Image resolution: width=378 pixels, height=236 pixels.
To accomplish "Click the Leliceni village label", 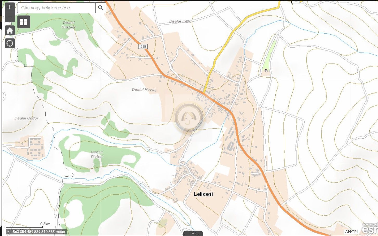I will coord(203,194).
